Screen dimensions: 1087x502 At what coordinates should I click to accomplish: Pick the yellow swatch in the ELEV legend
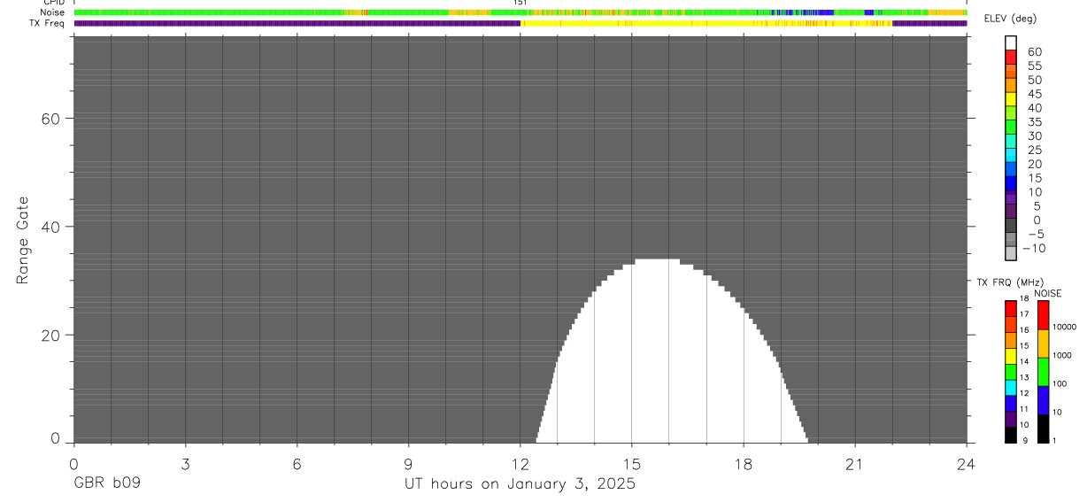pos(1012,100)
